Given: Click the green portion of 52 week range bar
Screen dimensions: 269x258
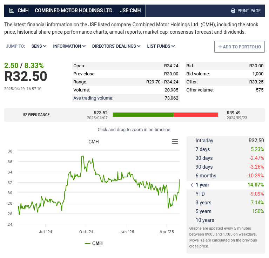Looking at the screenshot, I should point(143,115).
